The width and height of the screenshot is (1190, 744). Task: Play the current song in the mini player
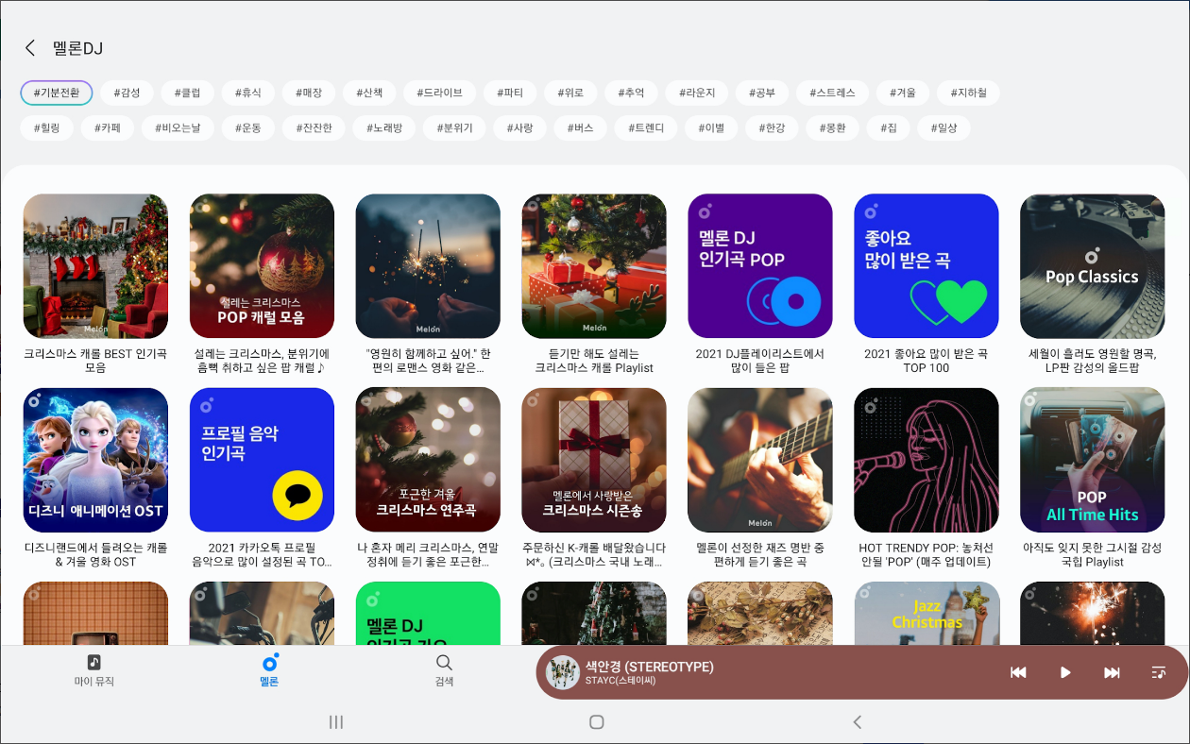click(x=1065, y=672)
